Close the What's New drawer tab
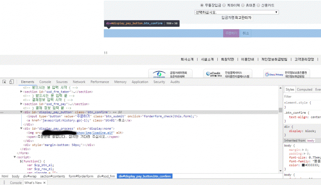 tap(44, 183)
